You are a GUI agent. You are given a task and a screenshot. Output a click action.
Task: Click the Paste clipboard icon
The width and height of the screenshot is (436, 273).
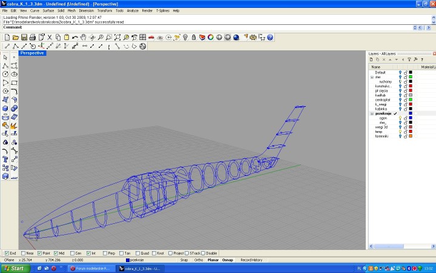click(x=67, y=38)
